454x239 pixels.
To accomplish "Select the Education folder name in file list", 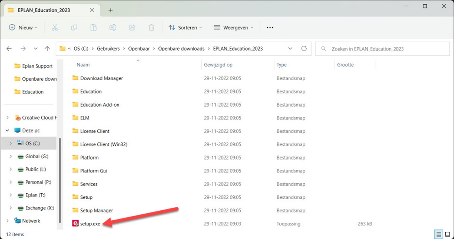I will (91, 91).
